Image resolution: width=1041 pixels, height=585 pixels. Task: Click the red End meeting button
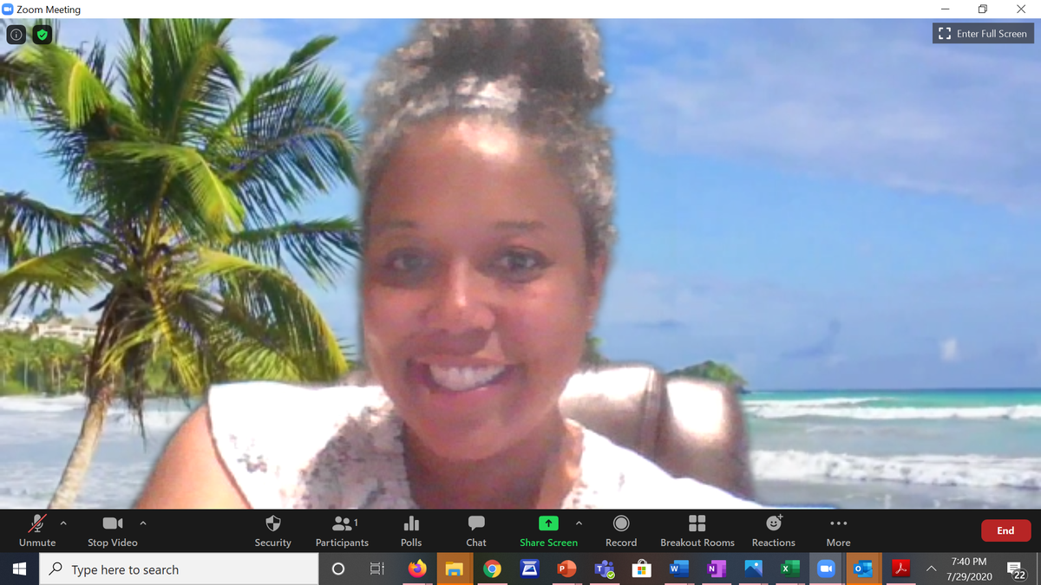(1005, 530)
